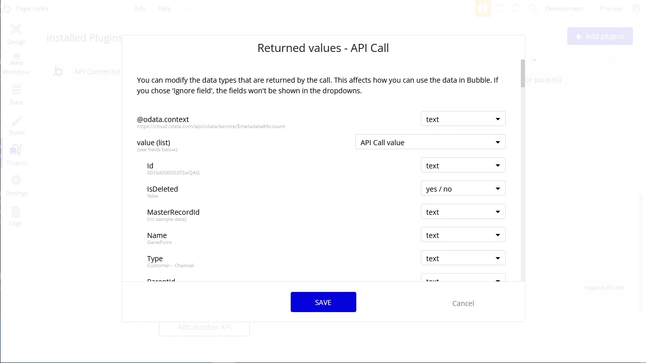Screen dimensions: 646x363
Task: Open the @odata.context type dropdown
Action: 463,119
